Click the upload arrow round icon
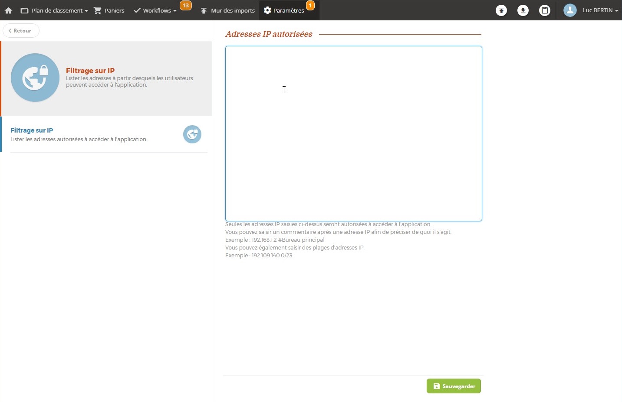Image resolution: width=622 pixels, height=402 pixels. click(501, 10)
